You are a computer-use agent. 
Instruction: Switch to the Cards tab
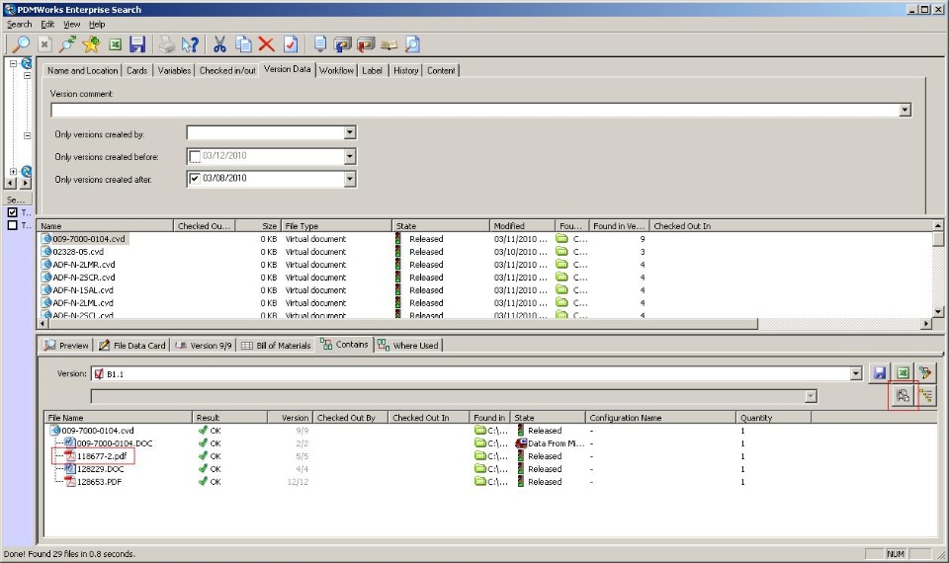[x=136, y=71]
